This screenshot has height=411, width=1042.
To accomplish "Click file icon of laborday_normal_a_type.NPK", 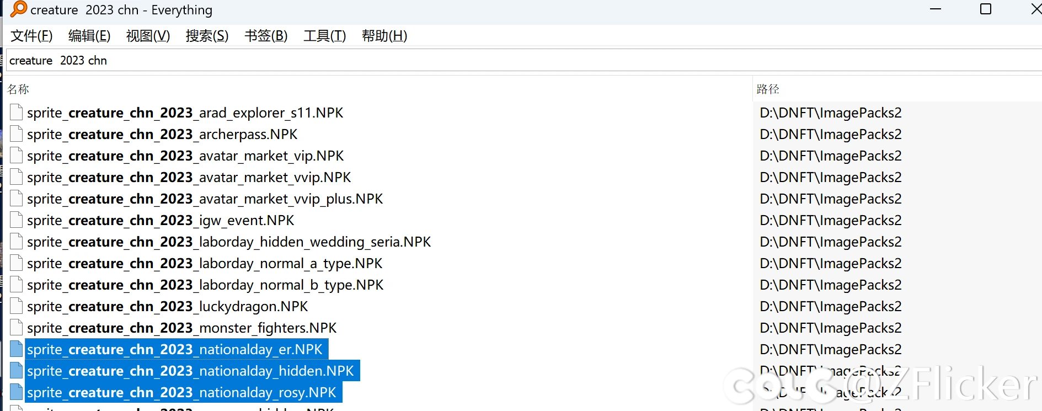I will point(17,263).
